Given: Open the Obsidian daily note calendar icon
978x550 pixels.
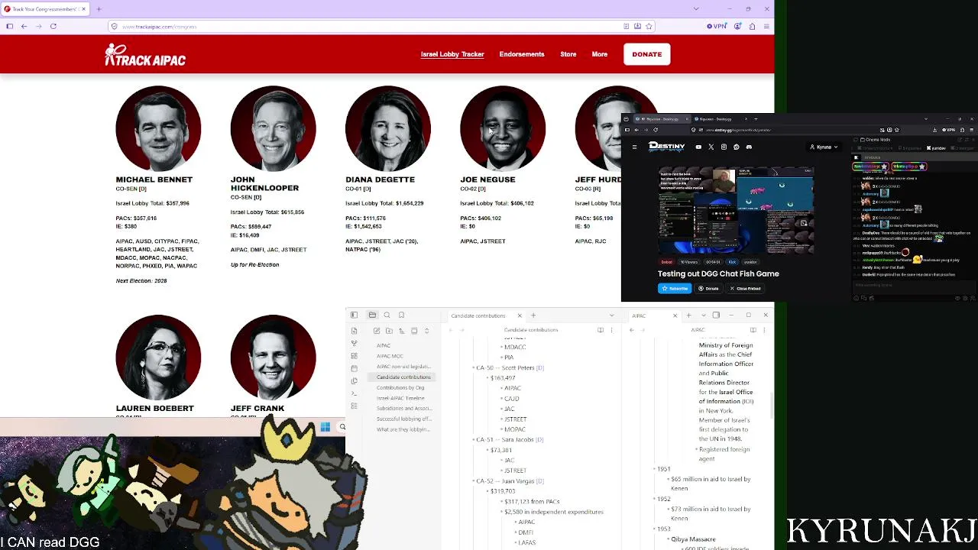Looking at the screenshot, I should tap(354, 368).
